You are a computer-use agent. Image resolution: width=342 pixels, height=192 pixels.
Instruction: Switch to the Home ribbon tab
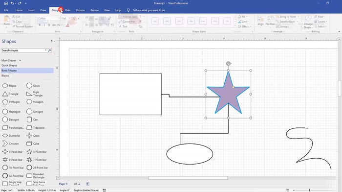[19, 10]
